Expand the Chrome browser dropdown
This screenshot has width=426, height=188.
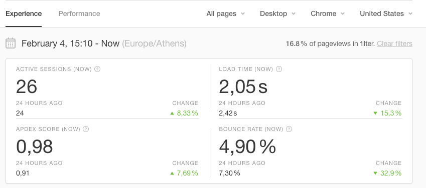[328, 13]
